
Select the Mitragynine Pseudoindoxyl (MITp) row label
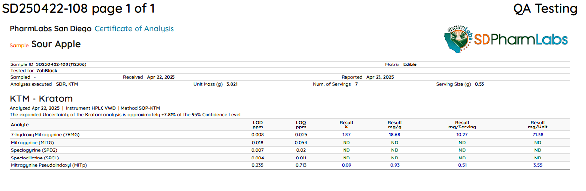coord(49,165)
